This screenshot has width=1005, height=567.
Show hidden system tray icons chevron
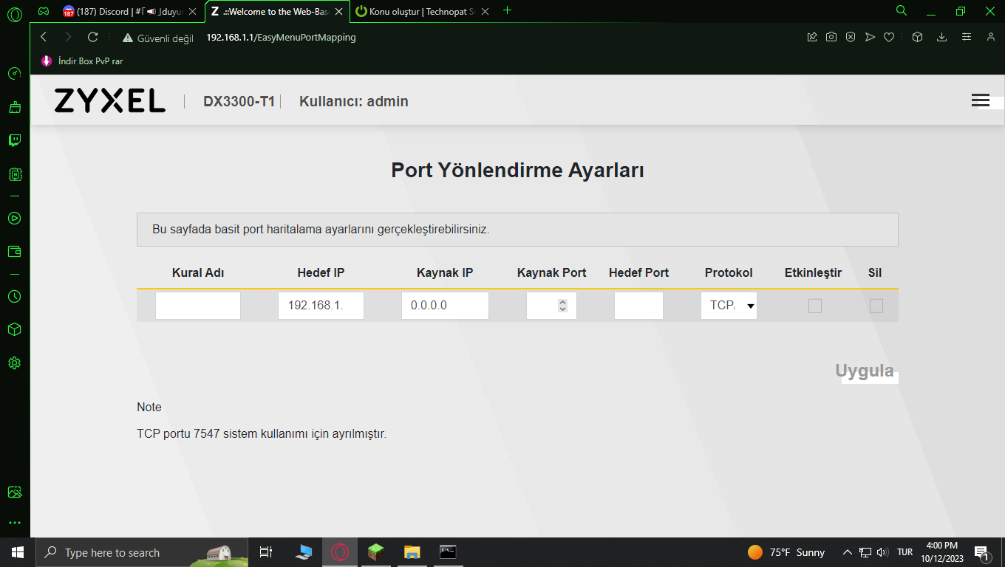pyautogui.click(x=847, y=552)
